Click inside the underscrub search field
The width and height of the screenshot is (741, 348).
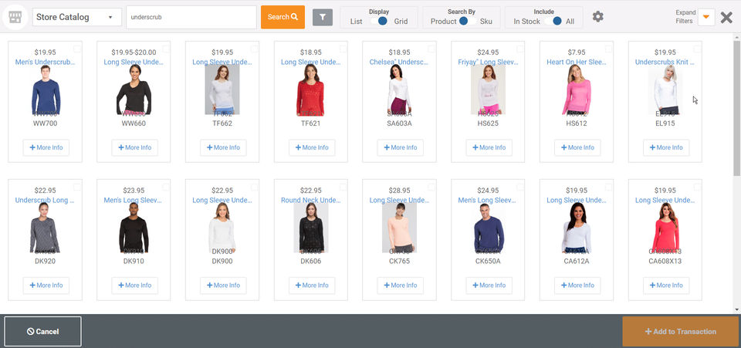(191, 17)
